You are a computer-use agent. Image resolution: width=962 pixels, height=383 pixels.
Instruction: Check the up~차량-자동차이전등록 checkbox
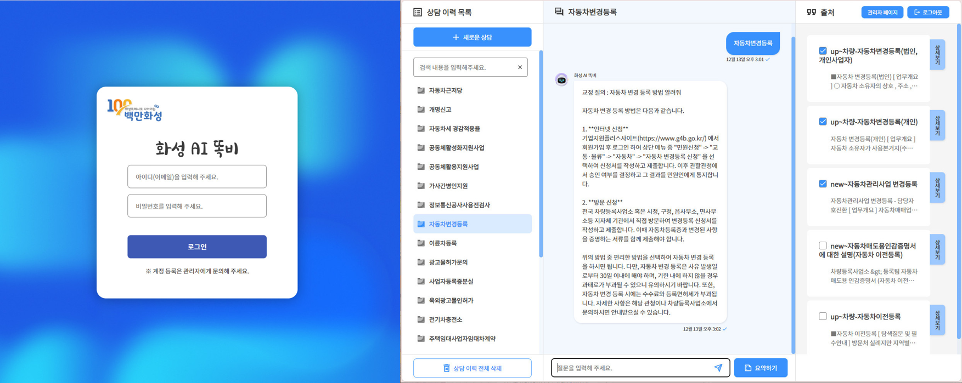[823, 316]
